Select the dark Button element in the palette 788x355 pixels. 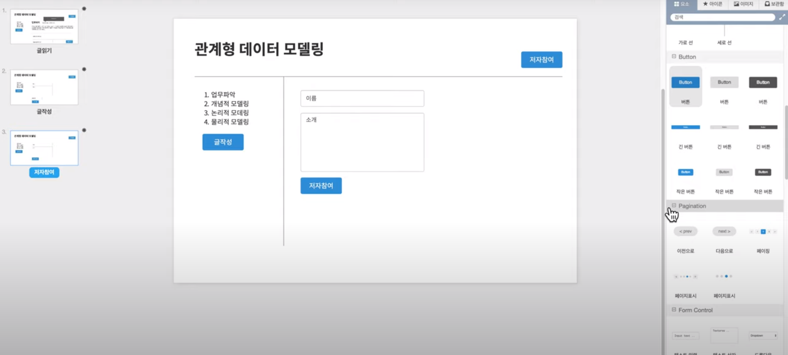(x=763, y=82)
